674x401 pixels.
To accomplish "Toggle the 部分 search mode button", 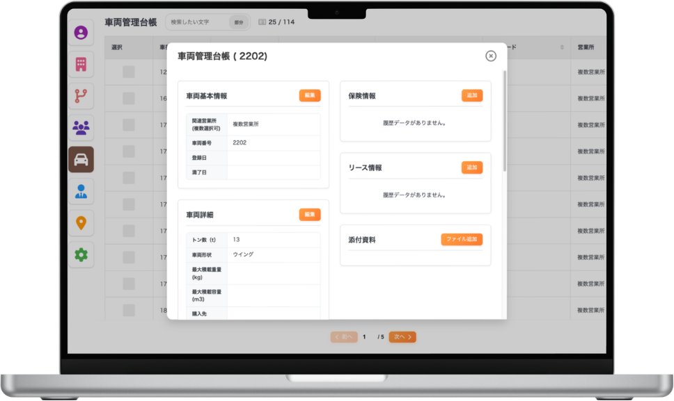I will tap(239, 22).
